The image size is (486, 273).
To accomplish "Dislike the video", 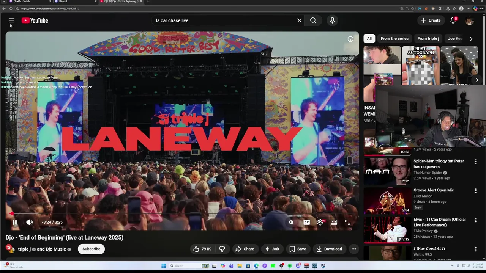I will [x=222, y=249].
